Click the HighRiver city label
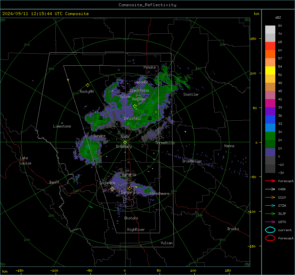 [x=136, y=230]
